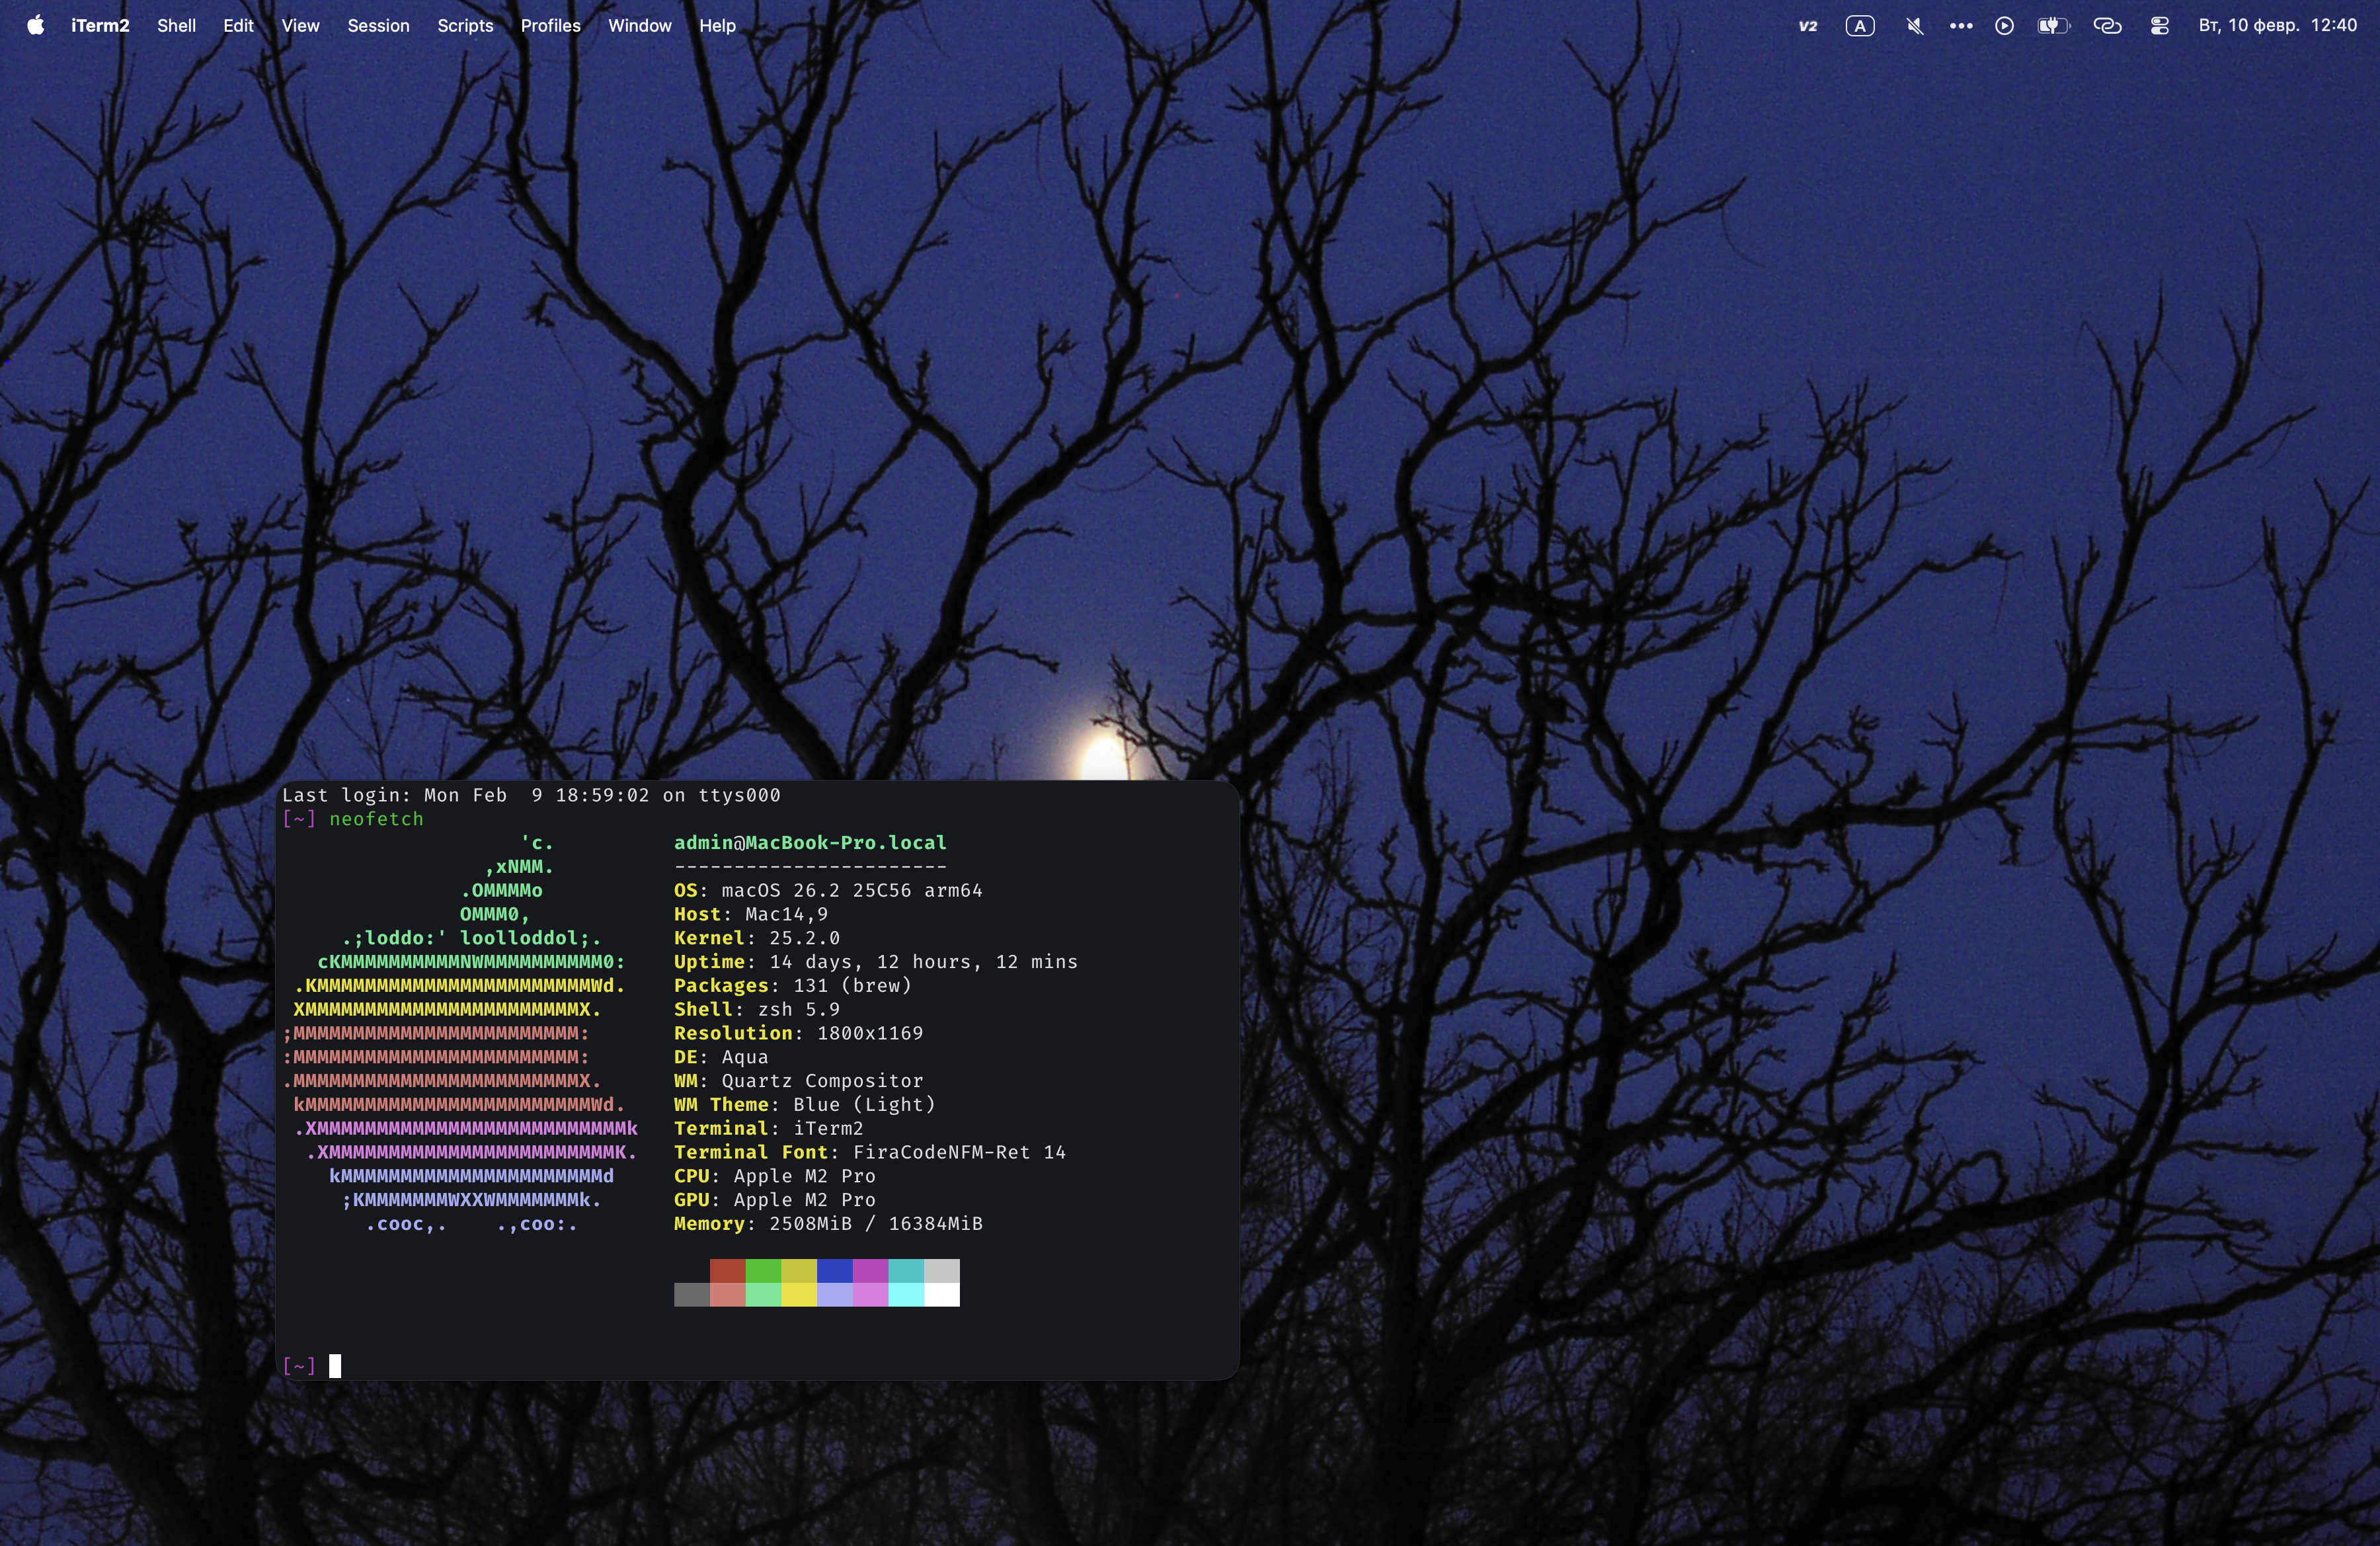Expand the Edit menu

[238, 26]
